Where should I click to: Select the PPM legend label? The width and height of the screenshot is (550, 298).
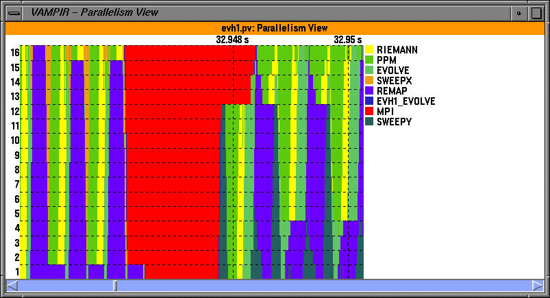(x=386, y=60)
